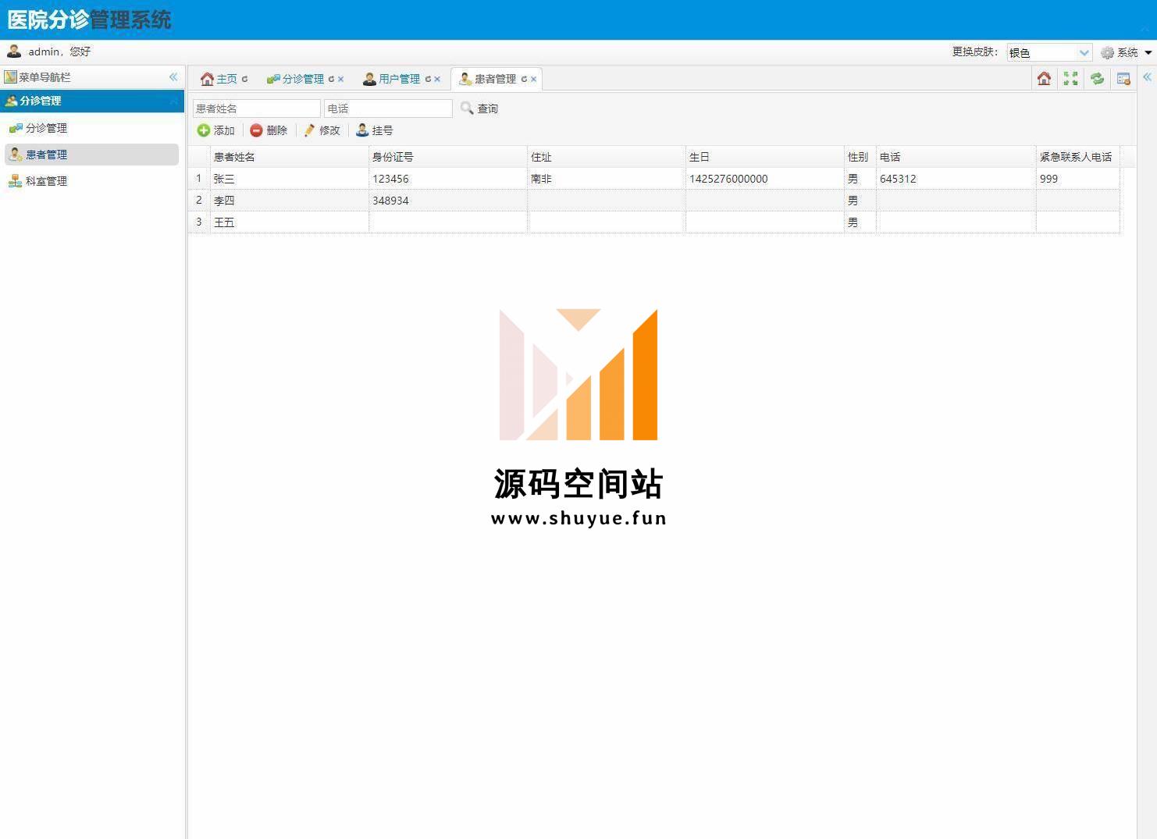Sort by the 紧急联系人电话 column header

1078,157
